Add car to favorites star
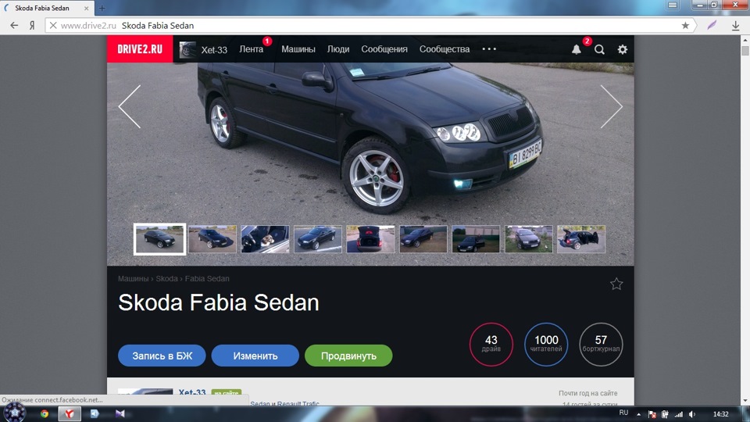Image resolution: width=750 pixels, height=422 pixels. [x=616, y=284]
